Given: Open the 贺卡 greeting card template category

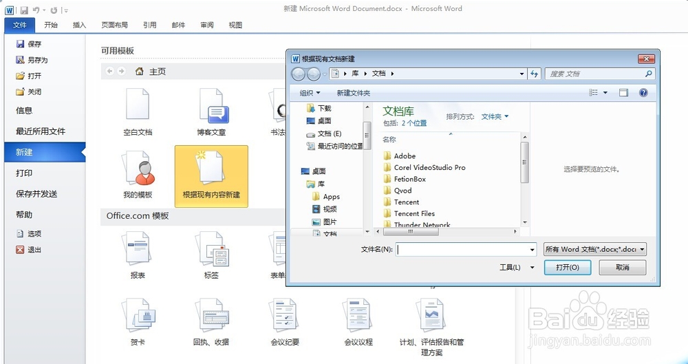Looking at the screenshot, I should [138, 322].
